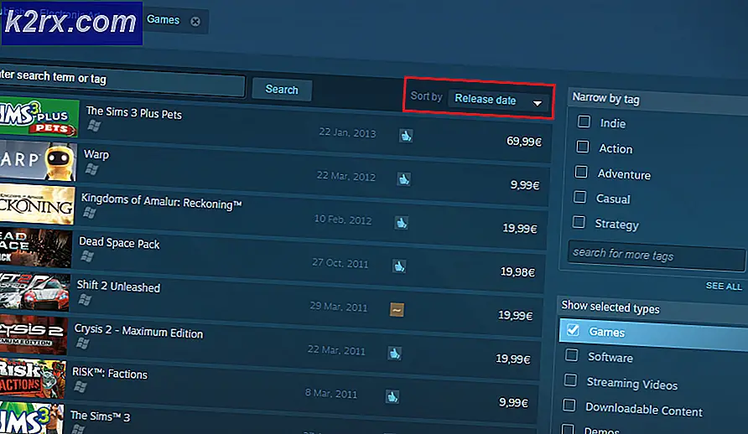This screenshot has height=434, width=748.
Task: Select Crysis 2 - Maximum Edition title
Action: click(x=139, y=331)
